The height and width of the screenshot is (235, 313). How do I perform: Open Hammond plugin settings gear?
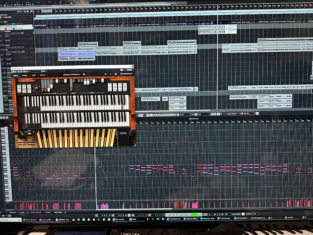pyautogui.click(x=115, y=74)
